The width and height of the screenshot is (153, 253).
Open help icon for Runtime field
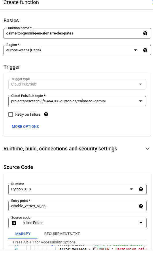tap(141, 189)
